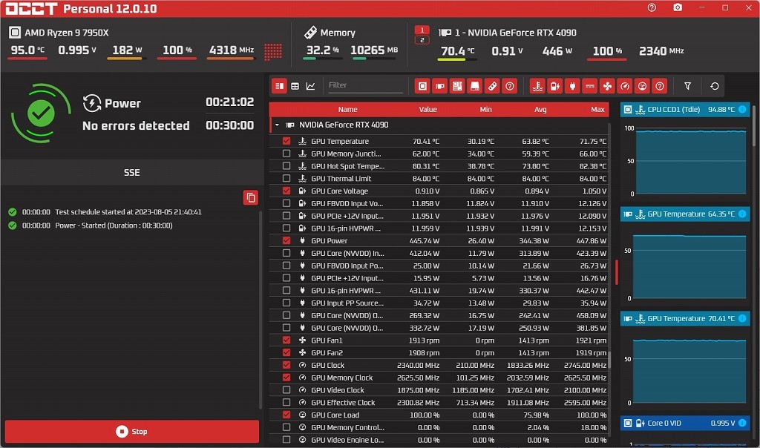Uncheck the GPU Power checkbox
The height and width of the screenshot is (448, 760).
(x=286, y=241)
